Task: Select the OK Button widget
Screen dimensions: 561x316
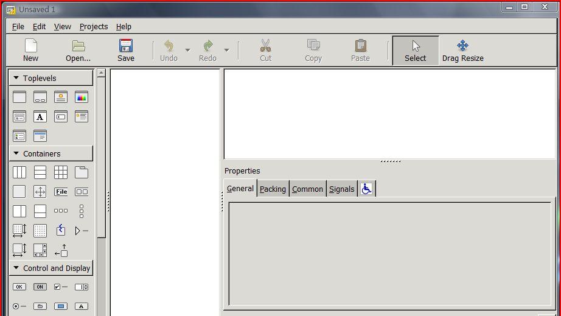Action: click(19, 287)
